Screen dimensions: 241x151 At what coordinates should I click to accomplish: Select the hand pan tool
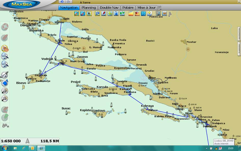(5, 48)
